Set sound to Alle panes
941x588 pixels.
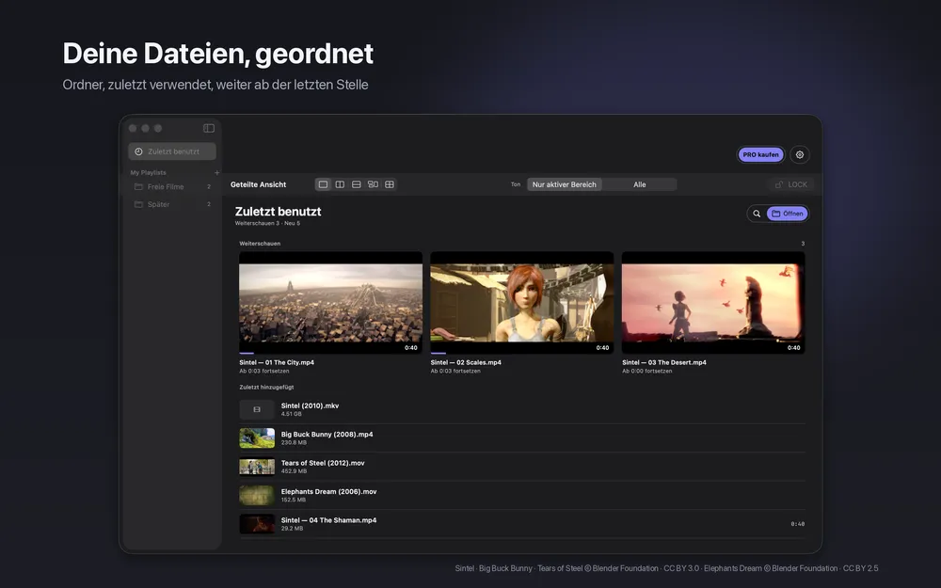pyautogui.click(x=640, y=184)
